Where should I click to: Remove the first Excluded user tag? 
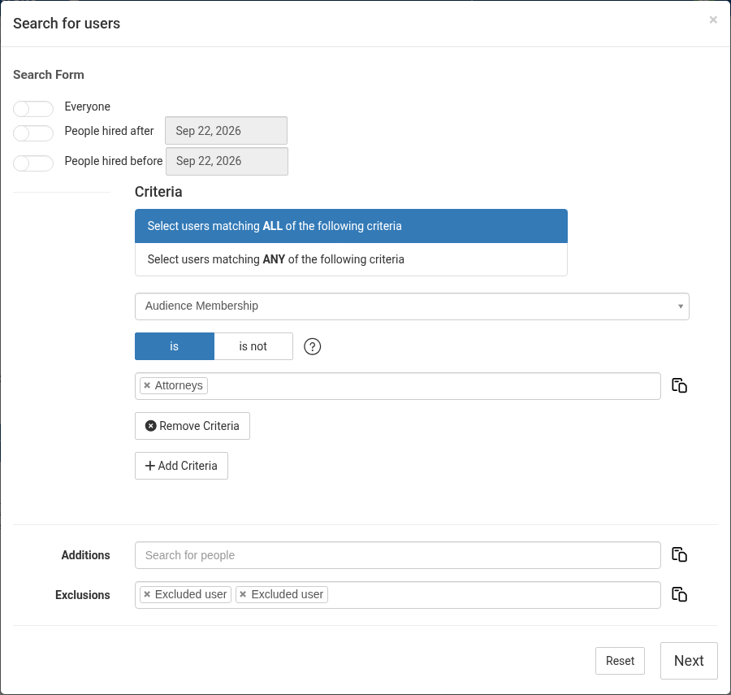pos(147,594)
